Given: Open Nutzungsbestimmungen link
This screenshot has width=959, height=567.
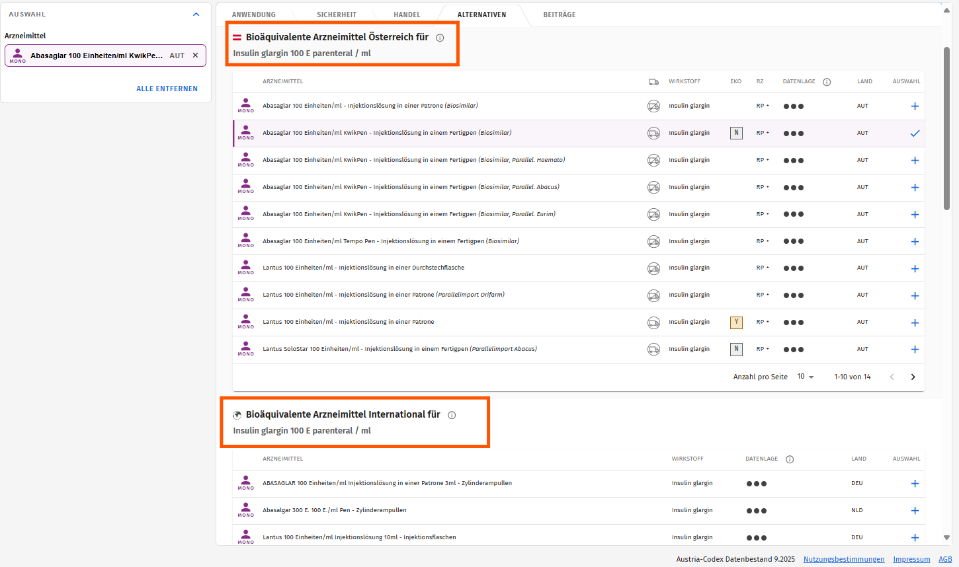Looking at the screenshot, I should [844, 559].
